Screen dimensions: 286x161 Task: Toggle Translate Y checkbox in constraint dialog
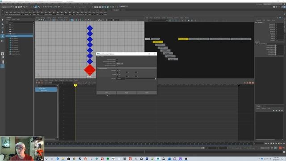point(127,72)
